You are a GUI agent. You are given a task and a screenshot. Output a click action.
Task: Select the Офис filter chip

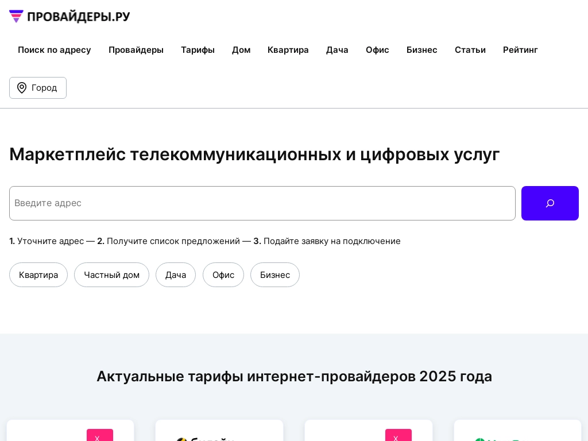coord(223,275)
